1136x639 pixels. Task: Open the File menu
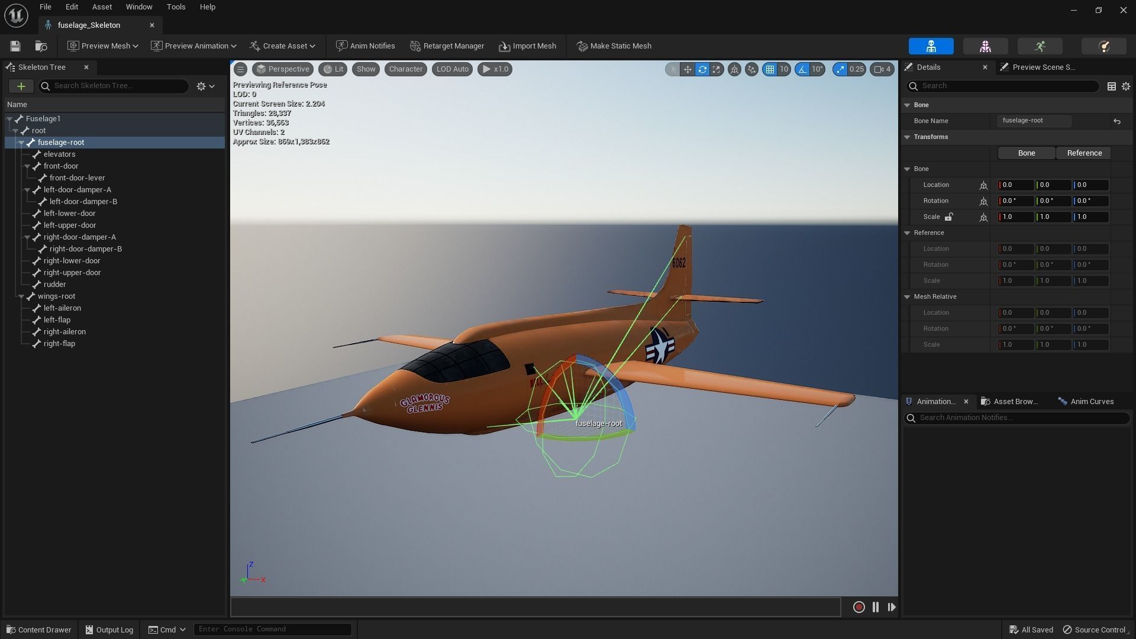click(x=45, y=7)
